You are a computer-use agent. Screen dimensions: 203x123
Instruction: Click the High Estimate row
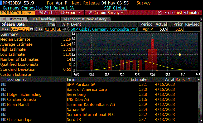coord(36,49)
